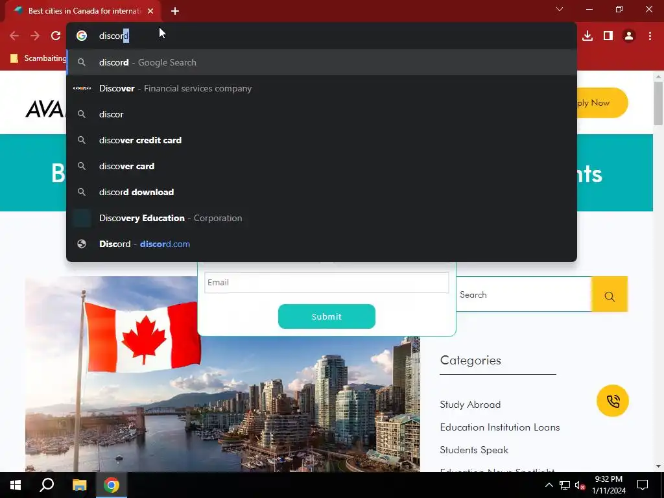Choose 'discord - Google Search' suggestion
Image resolution: width=664 pixels, height=498 pixels.
coord(322,62)
